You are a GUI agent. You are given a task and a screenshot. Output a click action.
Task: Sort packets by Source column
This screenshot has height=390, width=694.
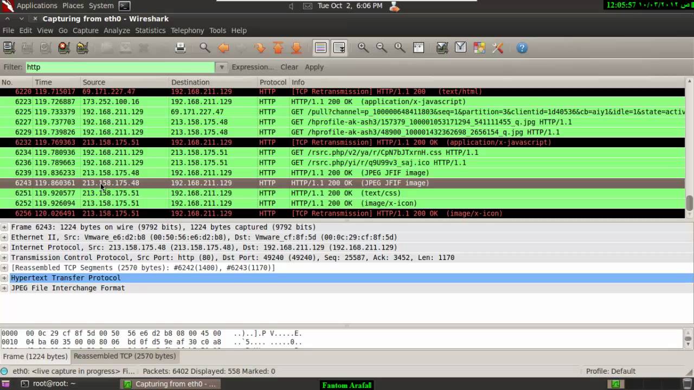(125, 82)
